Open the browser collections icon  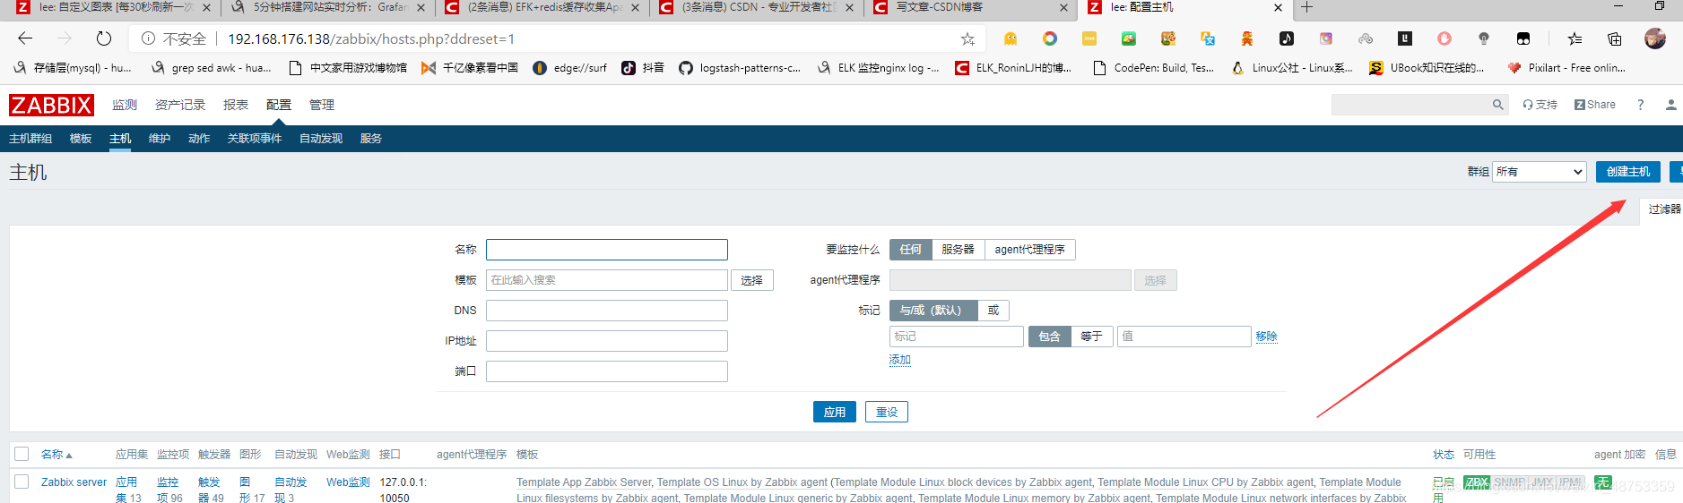1615,38
